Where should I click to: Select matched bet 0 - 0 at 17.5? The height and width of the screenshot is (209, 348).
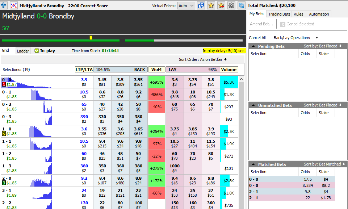point(292,179)
